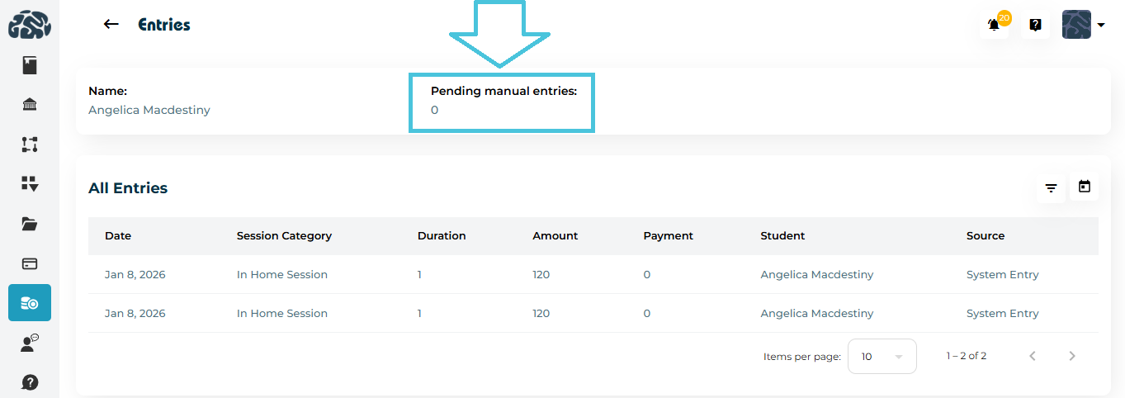Go back using the left arrow
The width and height of the screenshot is (1125, 398).
coord(111,25)
